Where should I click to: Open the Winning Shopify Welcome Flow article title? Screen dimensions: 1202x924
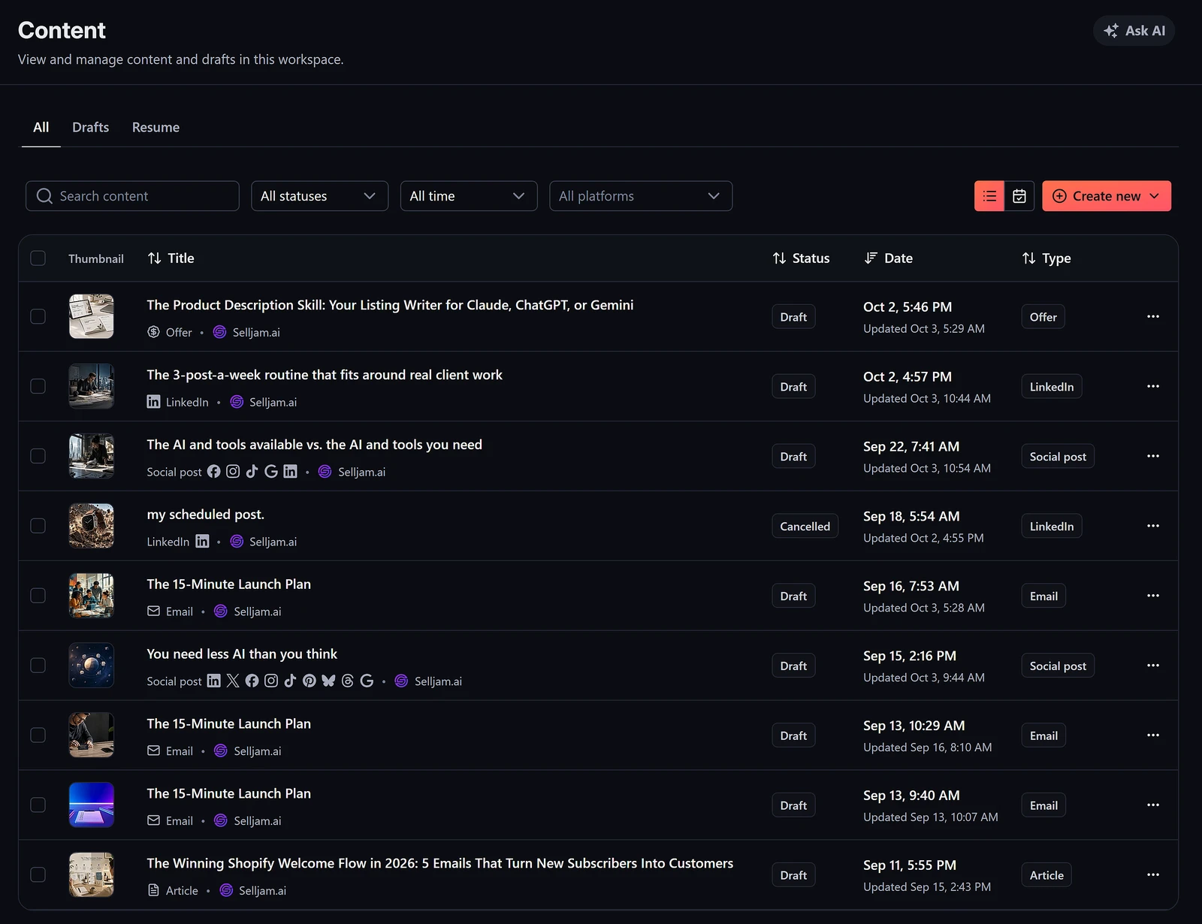click(x=440, y=863)
